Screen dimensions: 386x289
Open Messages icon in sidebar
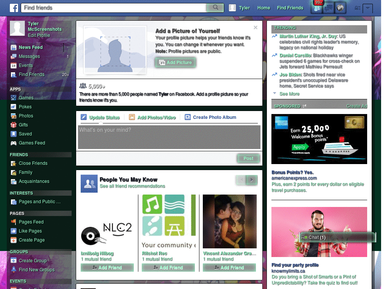[x=14, y=56]
